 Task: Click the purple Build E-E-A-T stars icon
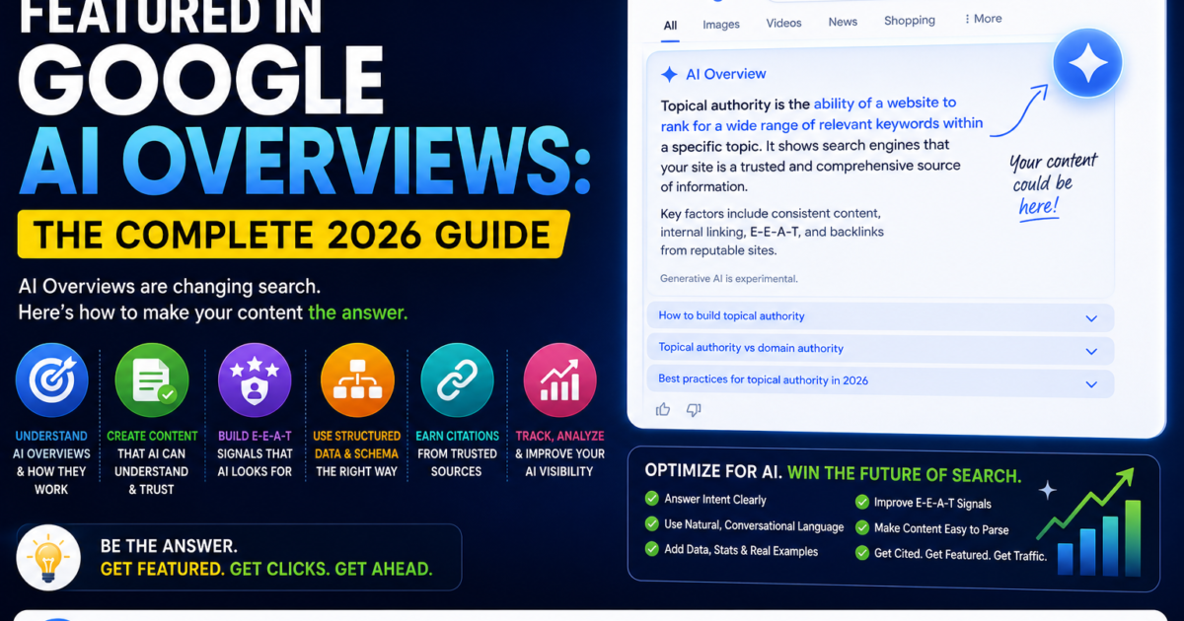pos(255,379)
